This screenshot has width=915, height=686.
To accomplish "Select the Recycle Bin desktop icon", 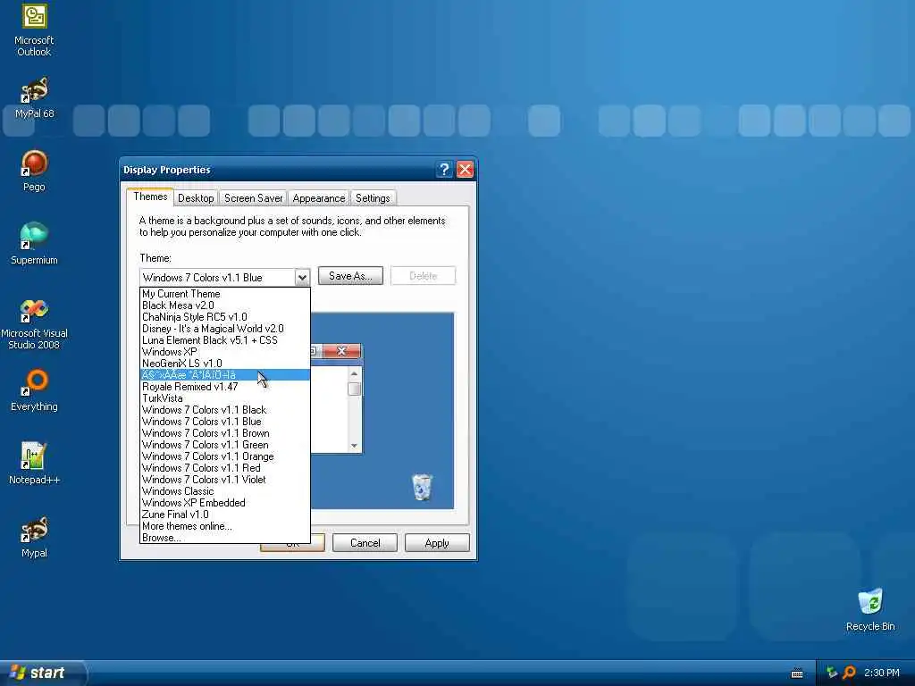I will click(x=870, y=609).
